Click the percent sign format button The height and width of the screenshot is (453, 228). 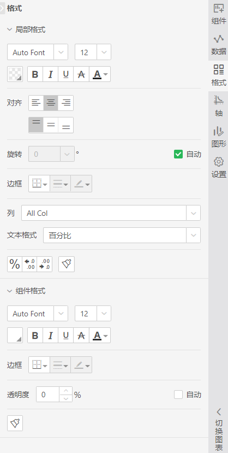[15, 264]
